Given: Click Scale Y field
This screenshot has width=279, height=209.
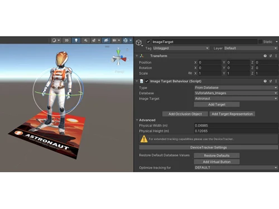Looking at the screenshot, I should [x=238, y=73].
